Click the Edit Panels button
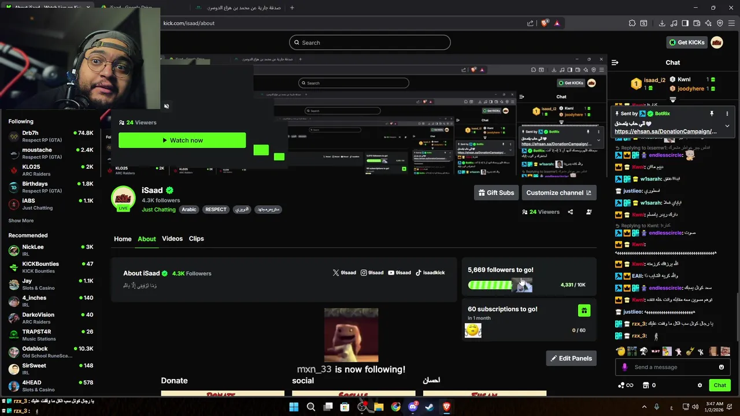This screenshot has width=740, height=416. point(571,358)
